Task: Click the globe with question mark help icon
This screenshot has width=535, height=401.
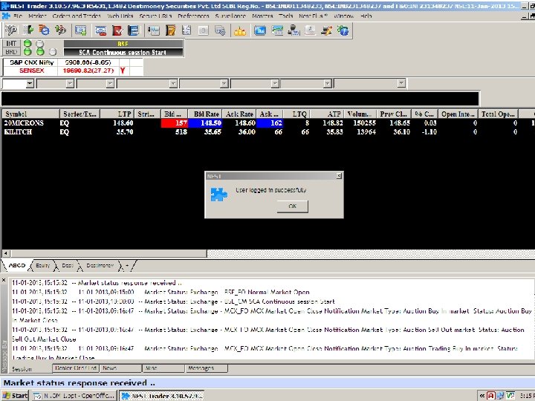Action: [343, 30]
